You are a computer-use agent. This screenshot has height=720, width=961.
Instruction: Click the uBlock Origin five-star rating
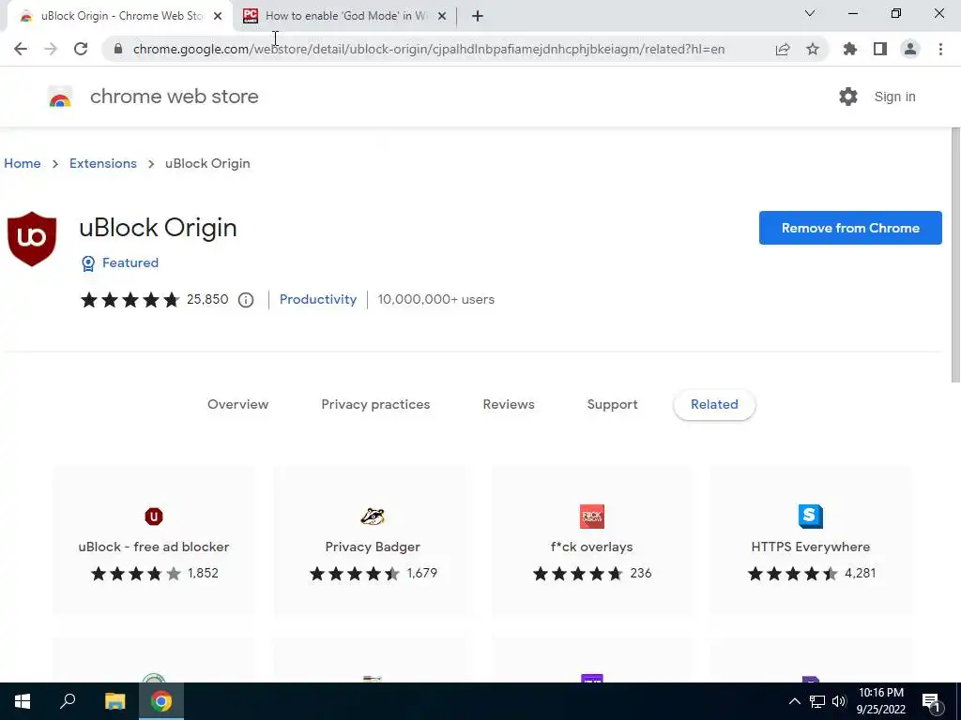130,299
